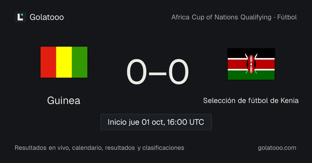Click the yellow stripe of Guinea flag
The height and width of the screenshot is (163, 312).
click(x=64, y=62)
